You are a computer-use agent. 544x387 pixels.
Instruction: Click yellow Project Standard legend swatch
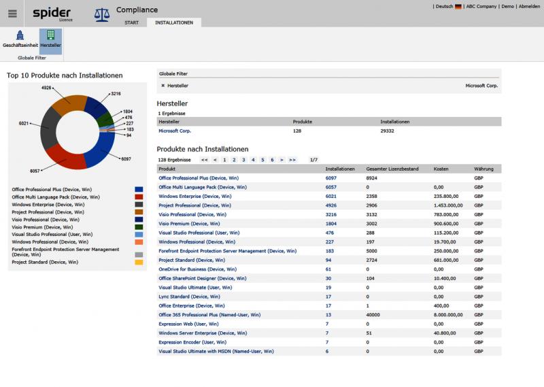[139, 263]
